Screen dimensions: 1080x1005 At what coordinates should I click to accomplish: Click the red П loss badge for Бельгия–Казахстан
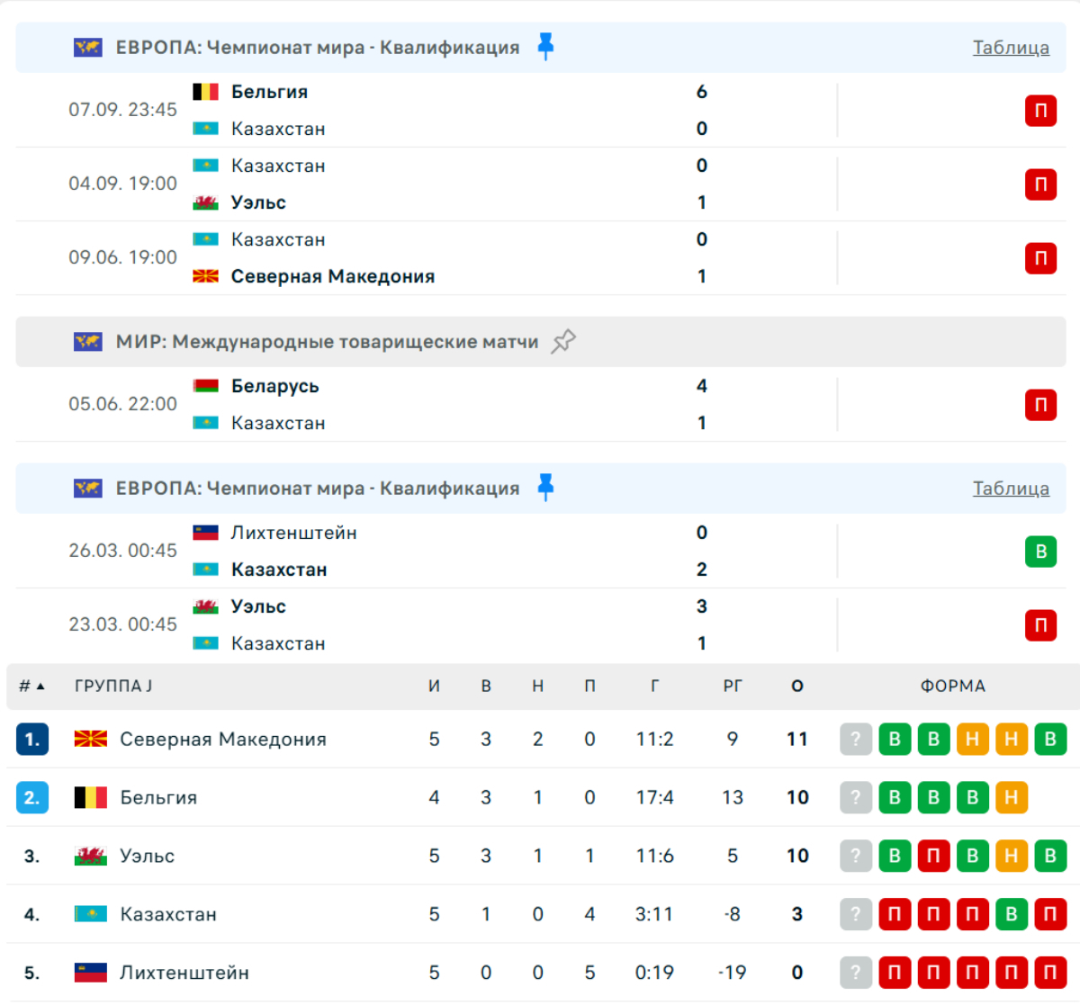tap(1040, 111)
